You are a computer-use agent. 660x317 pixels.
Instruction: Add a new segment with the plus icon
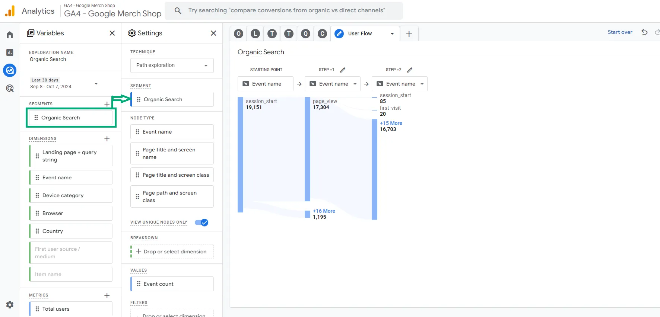[107, 104]
